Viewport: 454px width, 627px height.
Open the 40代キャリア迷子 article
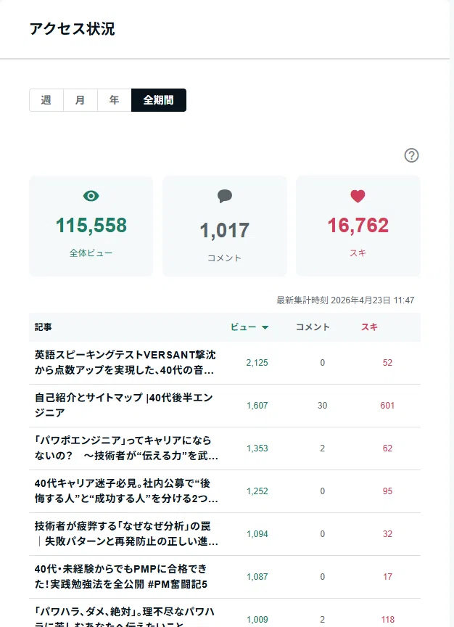coord(126,491)
